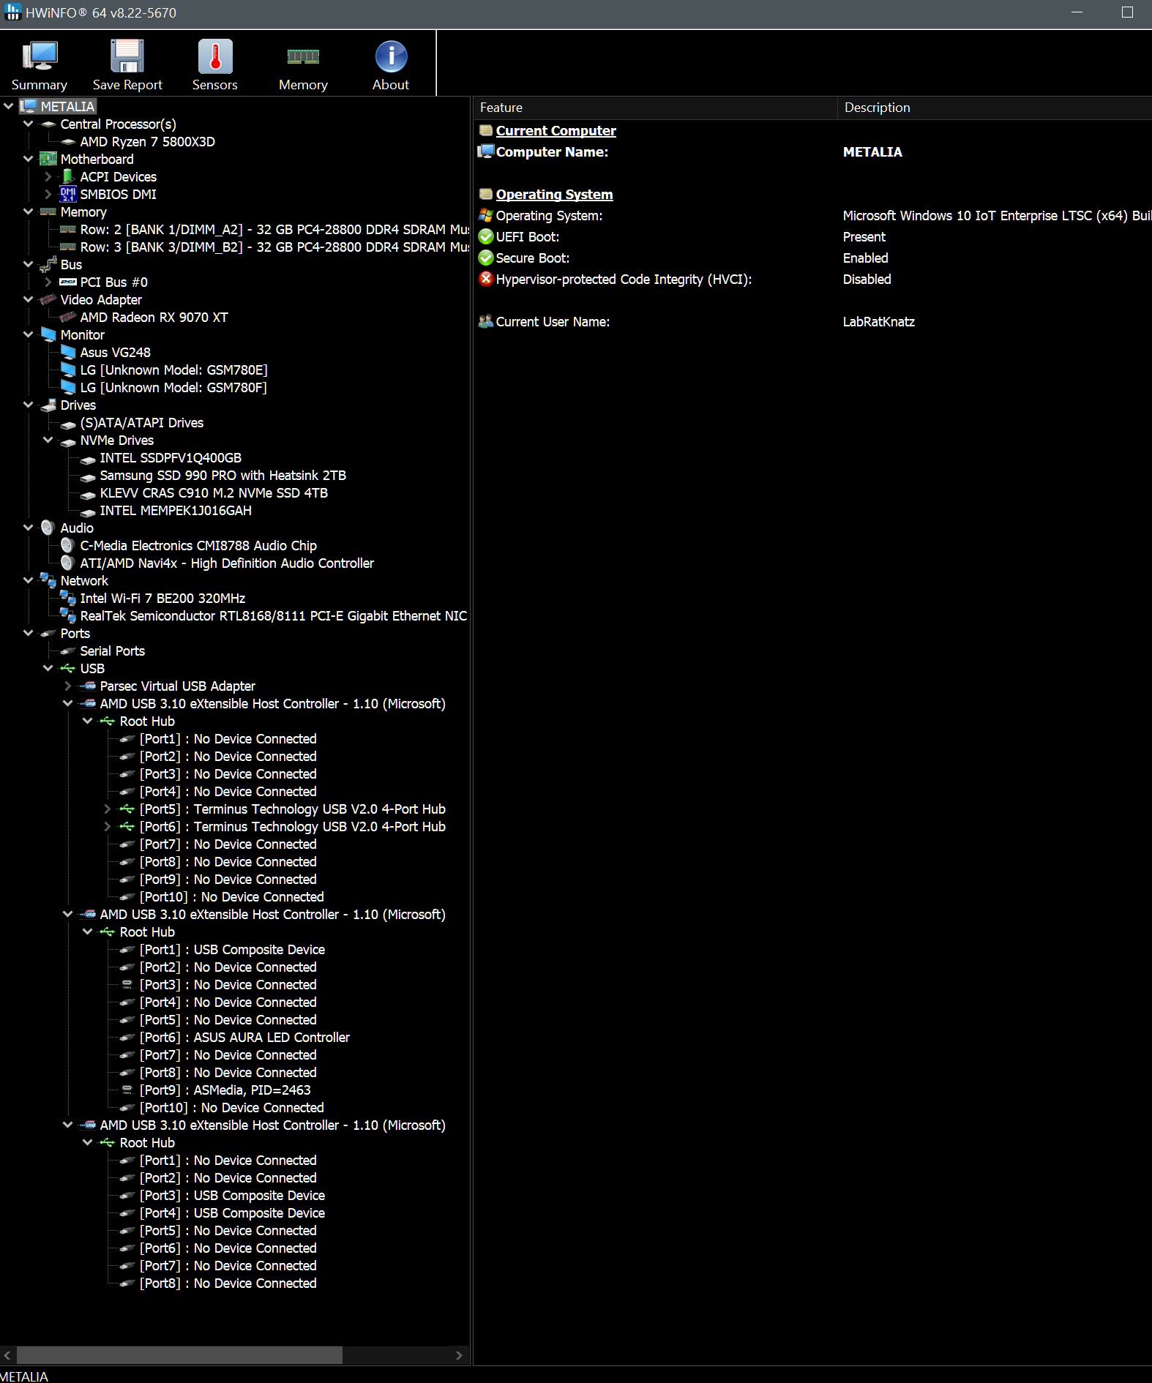1152x1383 pixels.
Task: Select the (S)ATA/ATAPI Drives entry
Action: [x=141, y=422]
